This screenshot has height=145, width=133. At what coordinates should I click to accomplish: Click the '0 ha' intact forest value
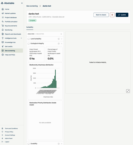click(x=32, y=59)
